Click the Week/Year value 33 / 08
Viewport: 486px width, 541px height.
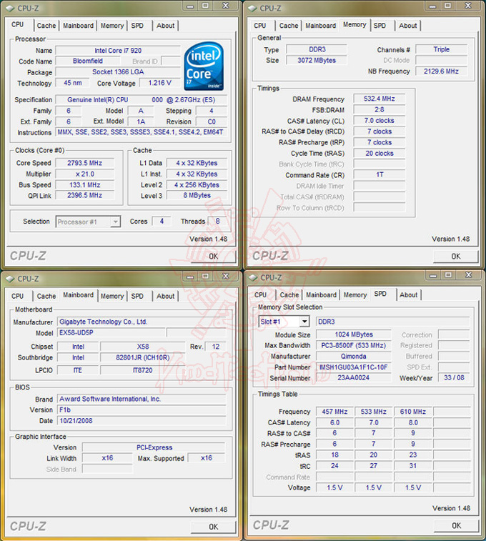(x=454, y=377)
